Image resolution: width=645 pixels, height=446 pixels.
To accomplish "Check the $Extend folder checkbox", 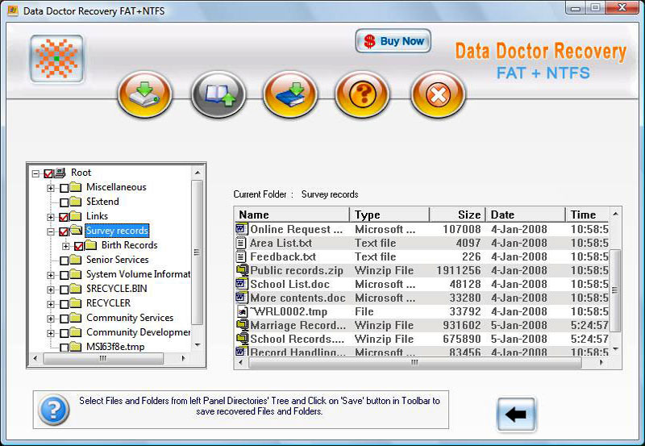I will pyautogui.click(x=64, y=202).
